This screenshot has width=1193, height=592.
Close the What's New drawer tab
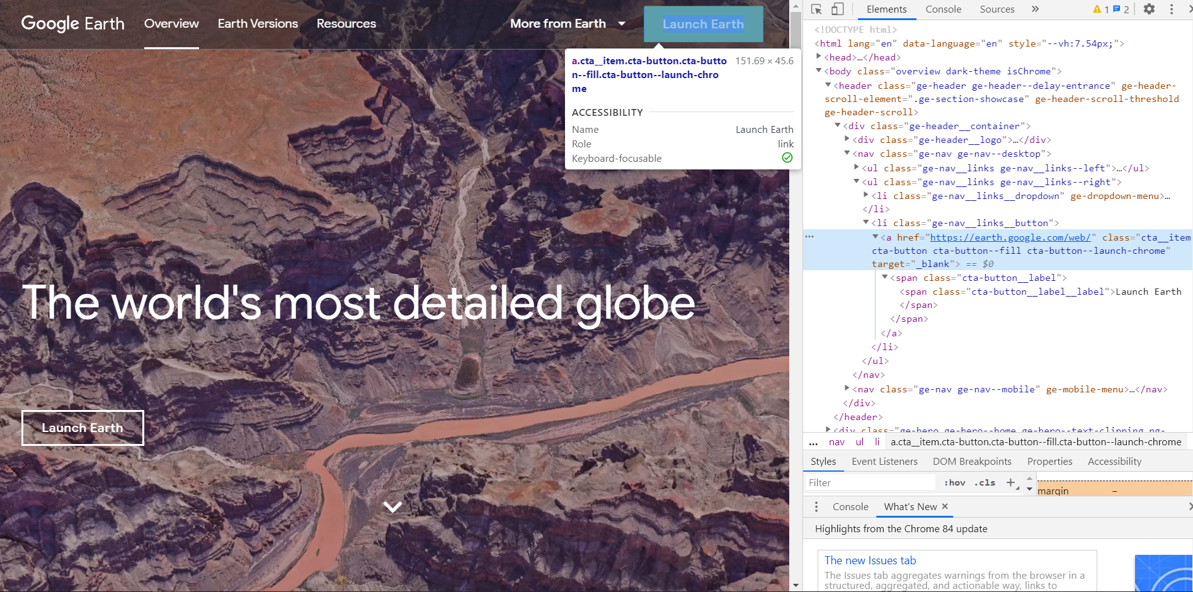[x=945, y=506]
